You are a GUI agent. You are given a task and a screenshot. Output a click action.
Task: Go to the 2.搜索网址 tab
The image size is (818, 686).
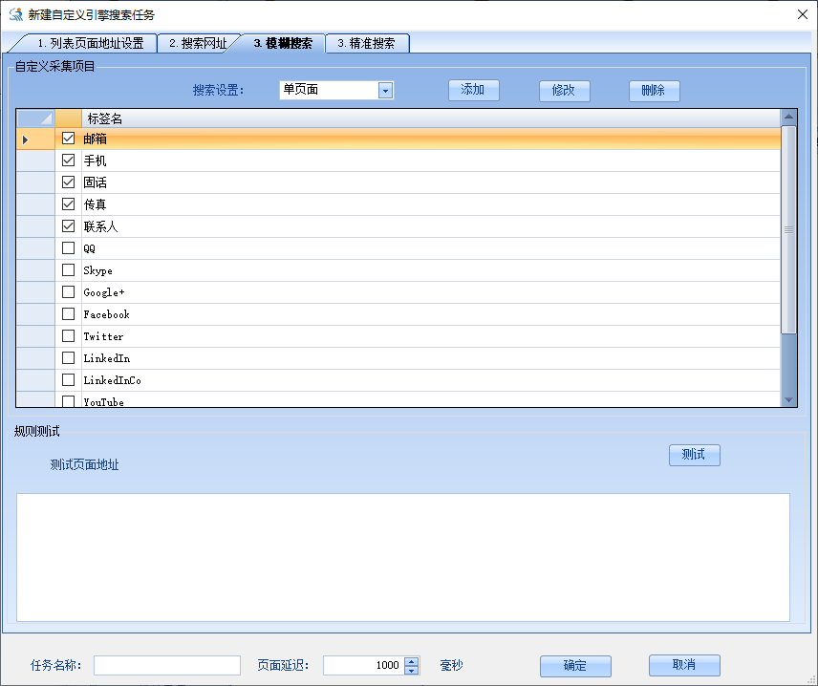[x=198, y=43]
